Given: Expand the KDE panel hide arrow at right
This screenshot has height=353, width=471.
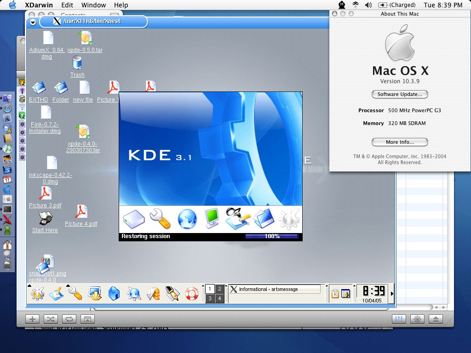Looking at the screenshot, I should (x=392, y=294).
